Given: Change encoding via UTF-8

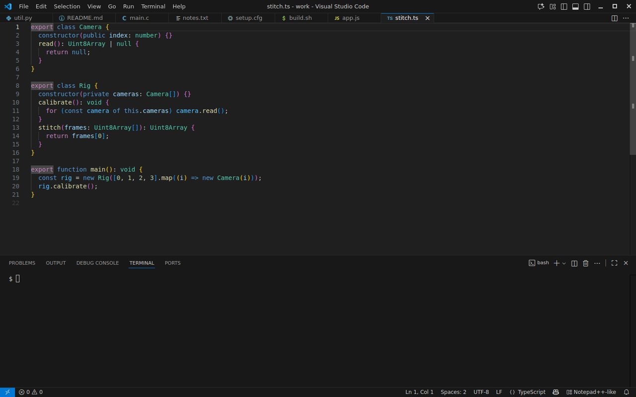Looking at the screenshot, I should coord(481,392).
